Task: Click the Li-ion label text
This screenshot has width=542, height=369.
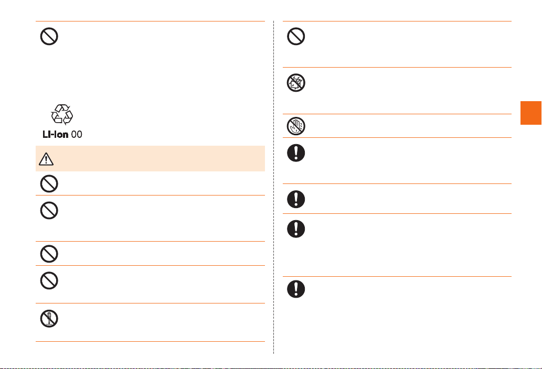Action: 55,134
